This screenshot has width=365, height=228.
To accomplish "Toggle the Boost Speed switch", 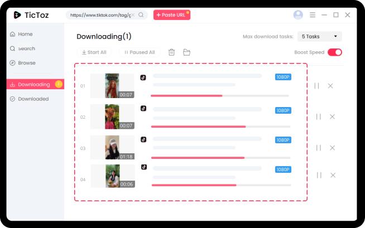I will (x=334, y=52).
